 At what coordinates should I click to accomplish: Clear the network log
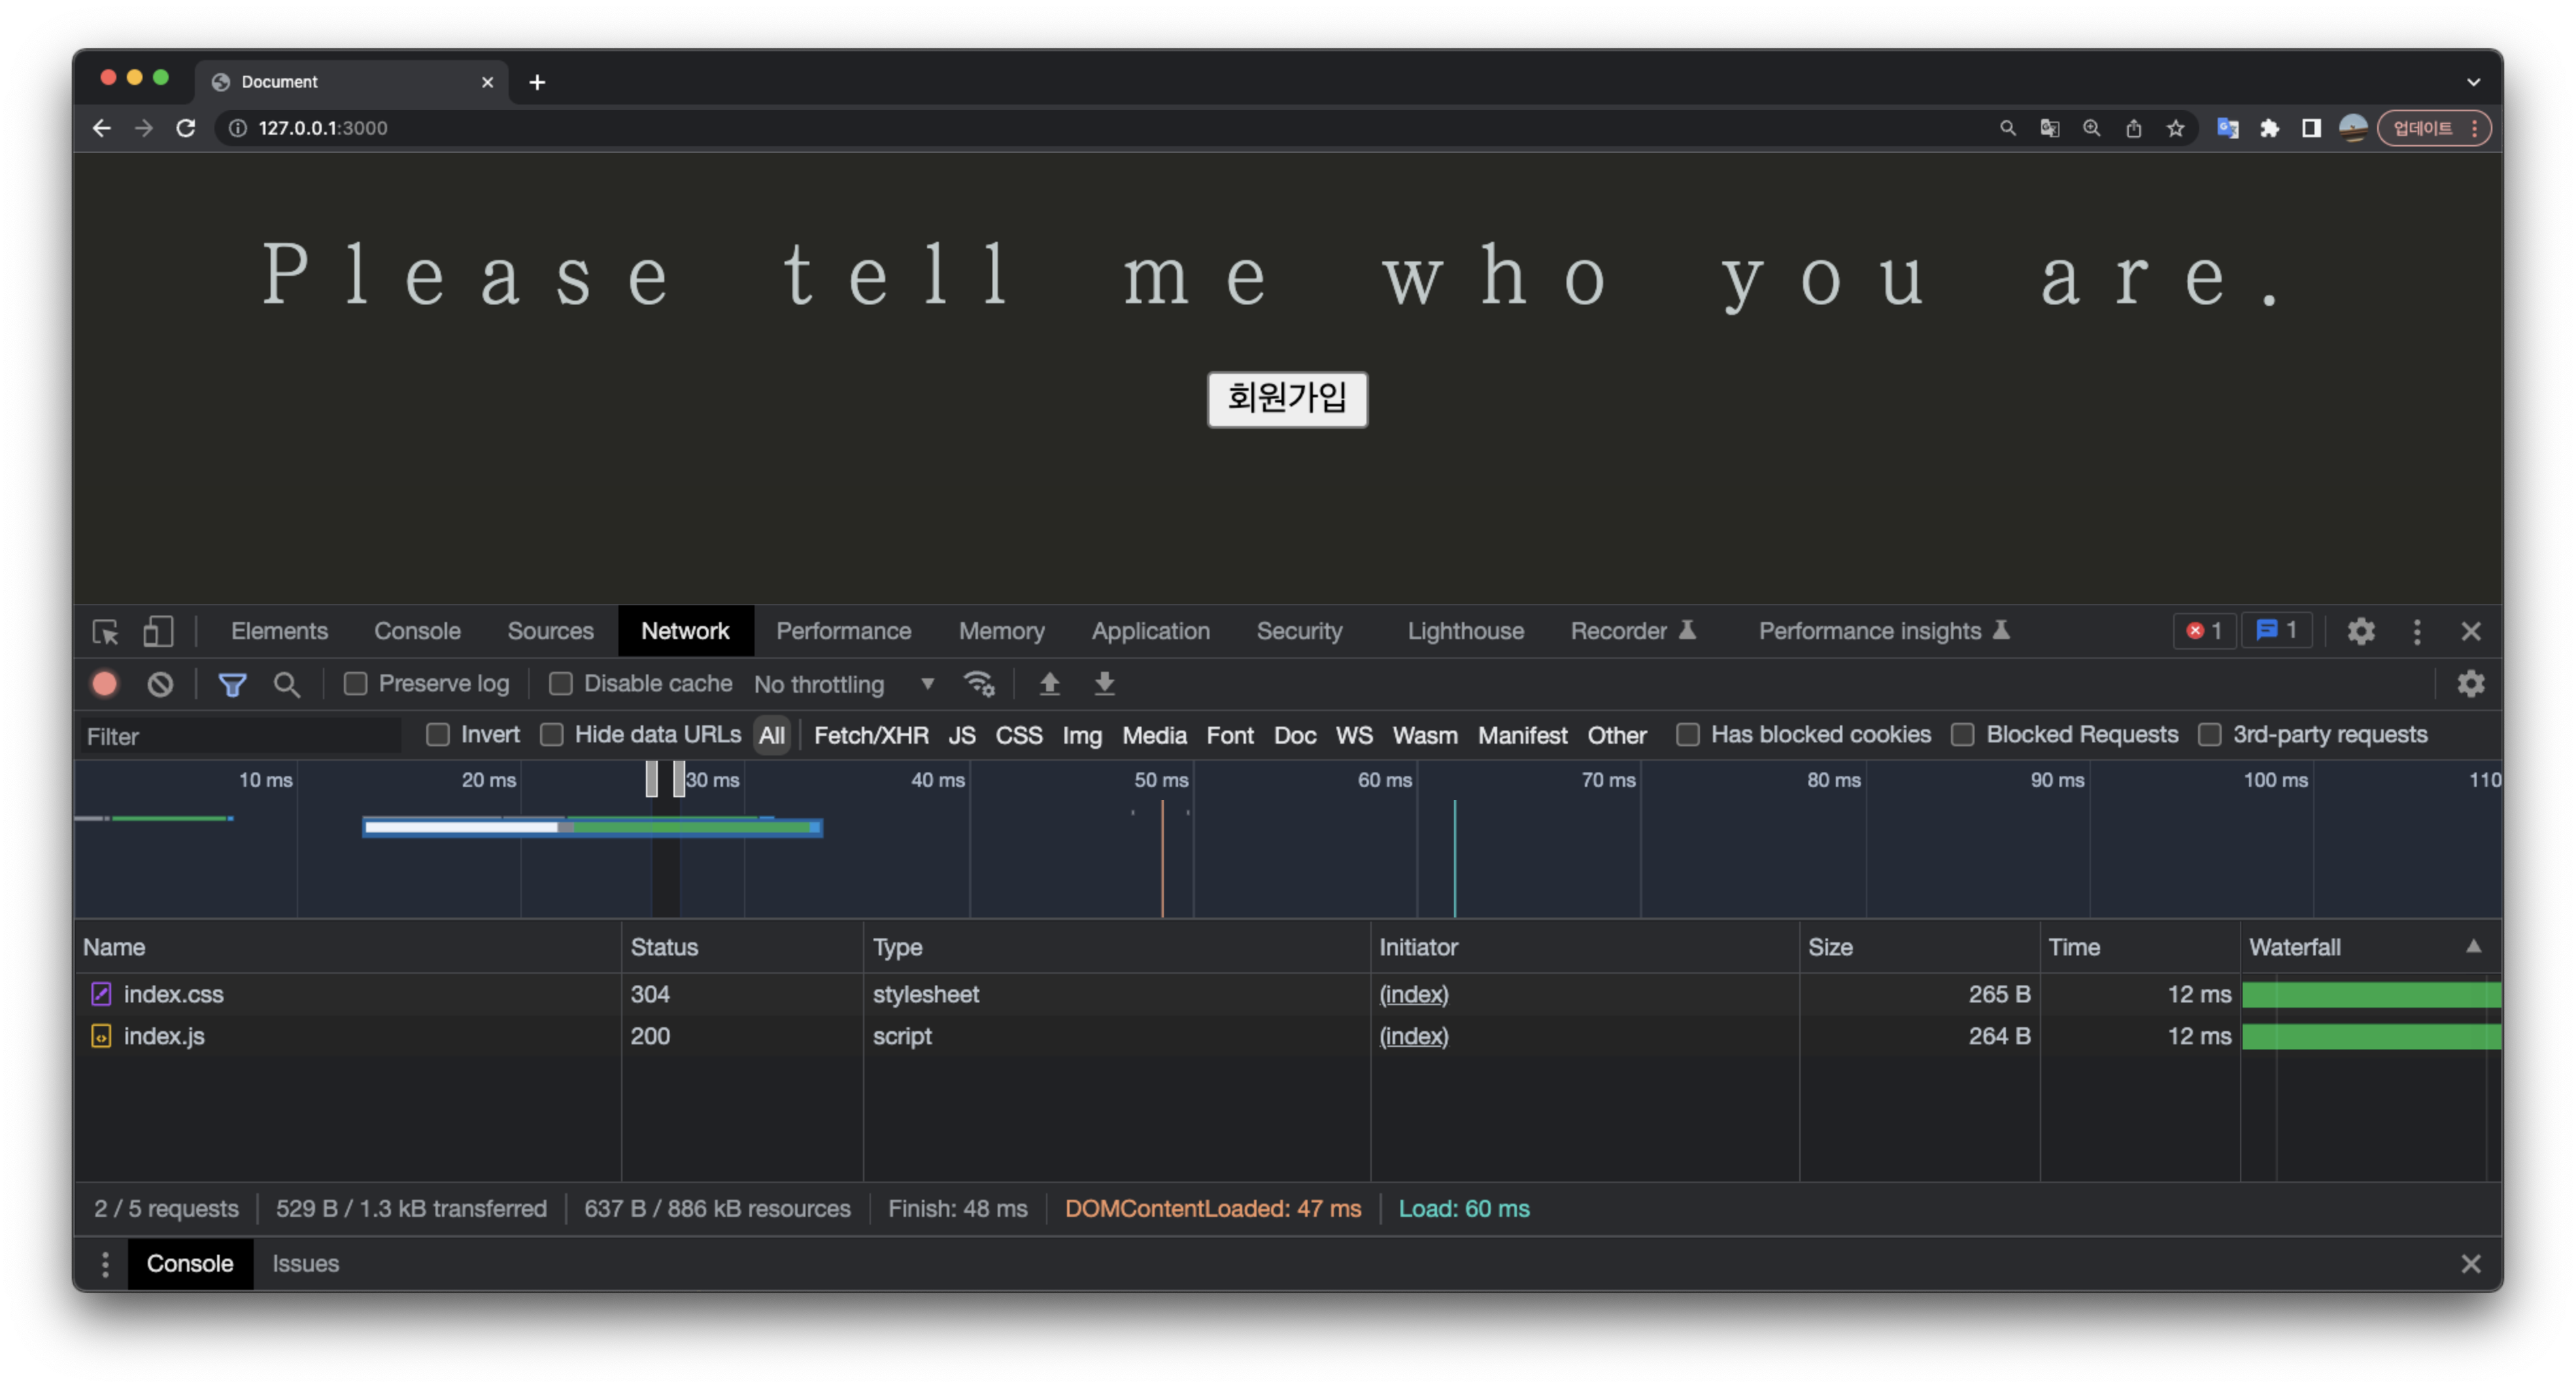160,684
